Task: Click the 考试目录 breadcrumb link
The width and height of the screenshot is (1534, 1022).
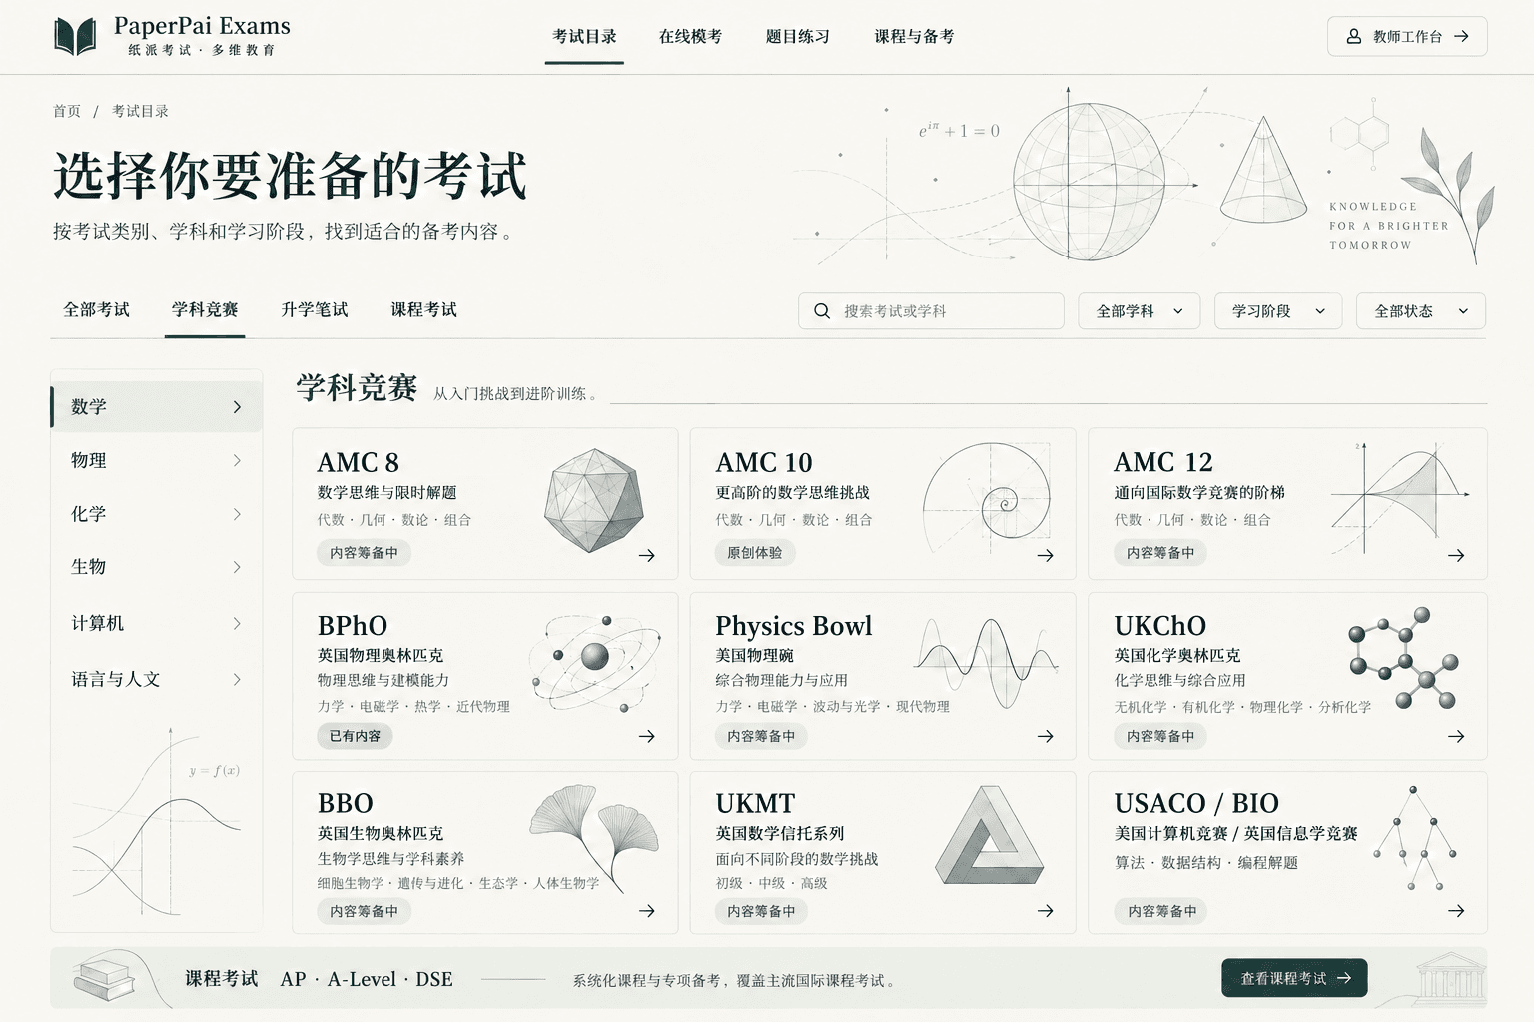Action: pyautogui.click(x=140, y=111)
